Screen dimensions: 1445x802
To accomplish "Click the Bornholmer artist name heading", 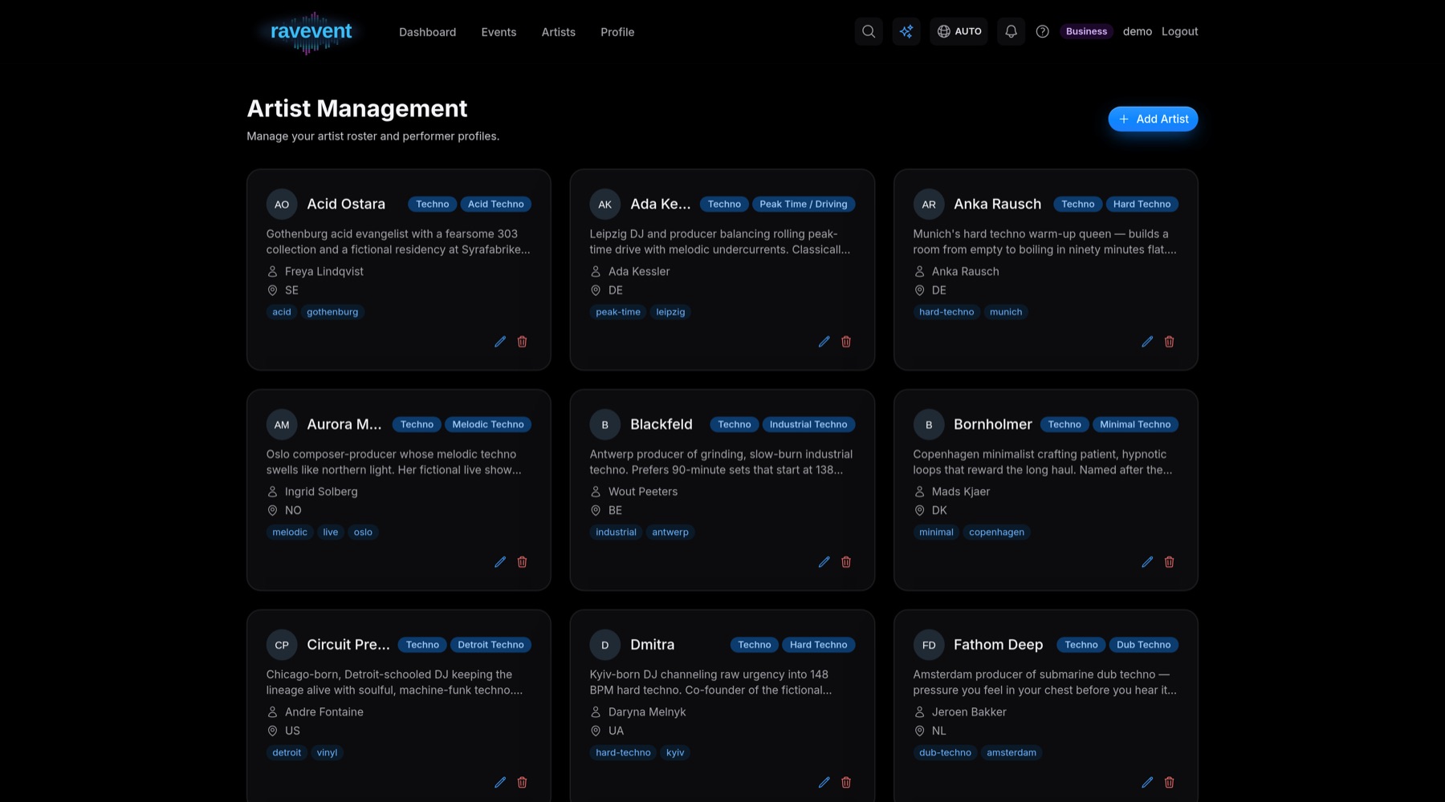I will [993, 424].
